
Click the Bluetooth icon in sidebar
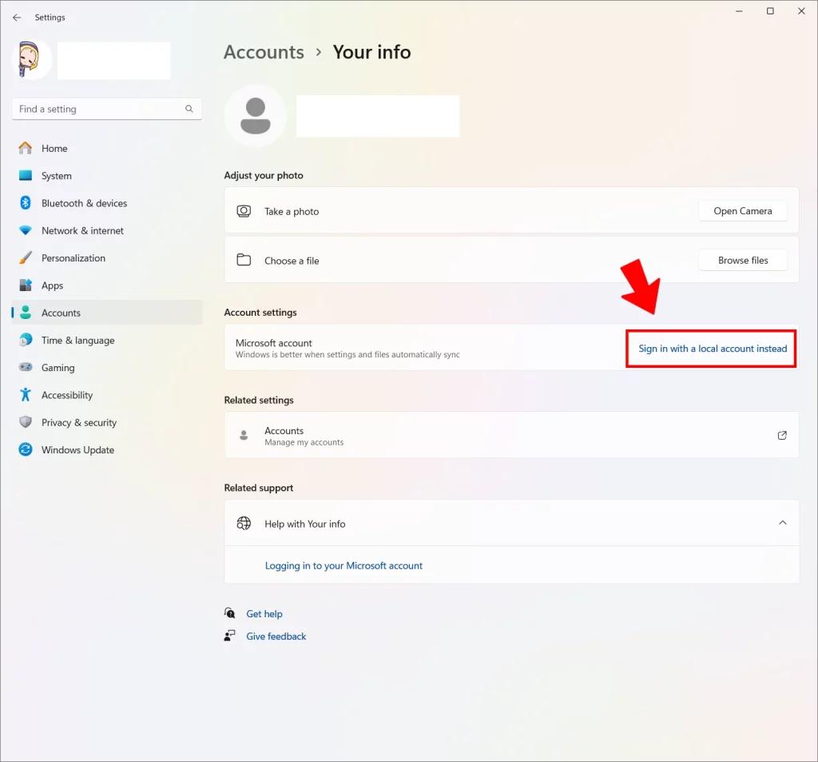tap(25, 202)
